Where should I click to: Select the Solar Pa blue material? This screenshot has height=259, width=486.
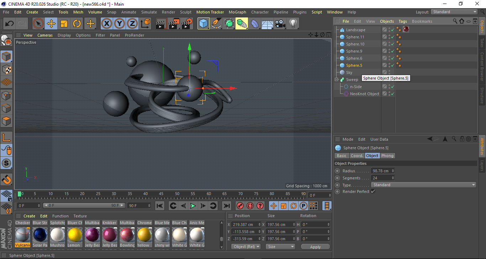[x=40, y=234]
